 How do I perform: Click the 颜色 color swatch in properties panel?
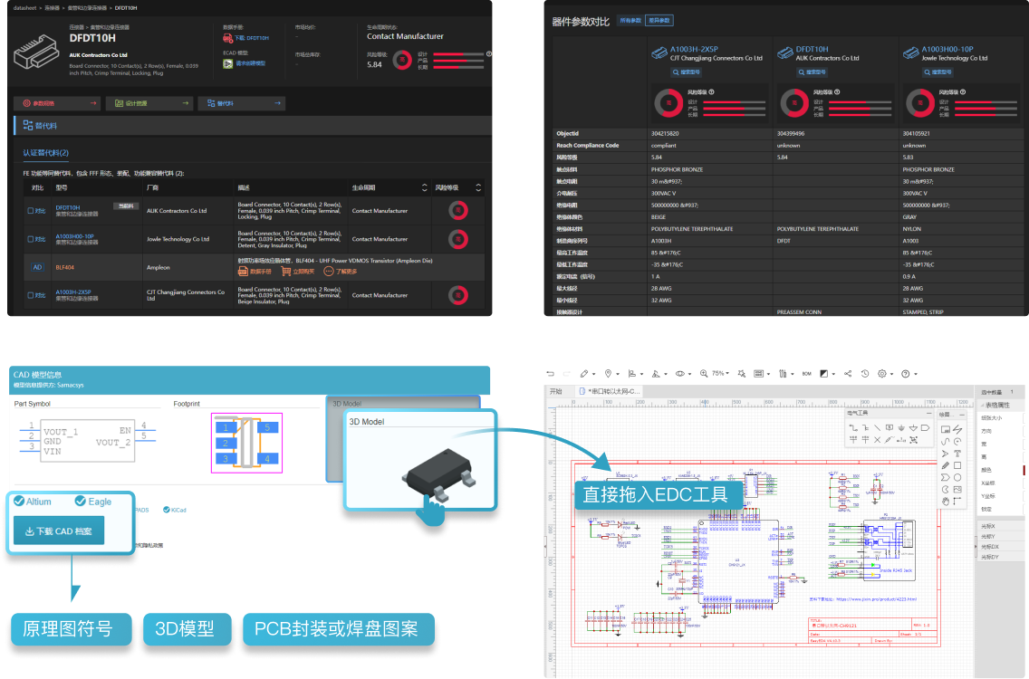pos(1024,470)
